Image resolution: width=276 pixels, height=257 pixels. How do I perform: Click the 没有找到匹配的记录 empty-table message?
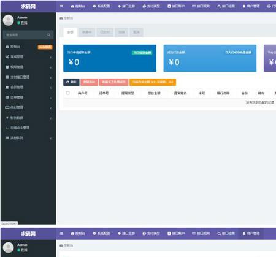pyautogui.click(x=260, y=102)
